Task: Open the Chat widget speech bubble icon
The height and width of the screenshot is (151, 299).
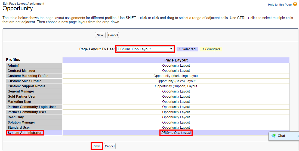Action: pos(273,136)
